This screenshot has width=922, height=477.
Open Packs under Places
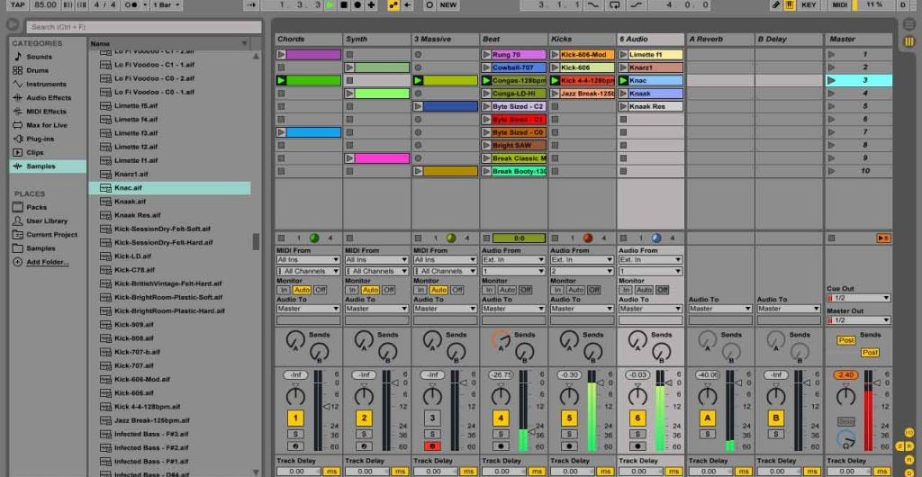click(36, 207)
